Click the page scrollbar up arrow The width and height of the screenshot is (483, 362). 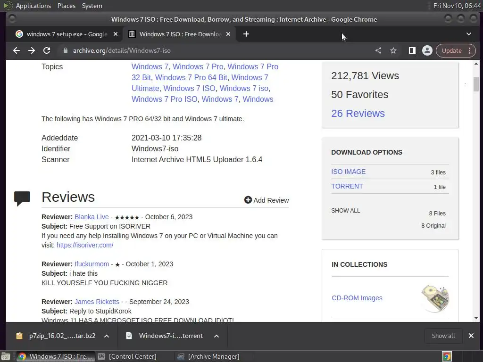(476, 64)
